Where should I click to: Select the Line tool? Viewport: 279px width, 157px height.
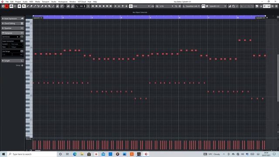pos(53,6)
